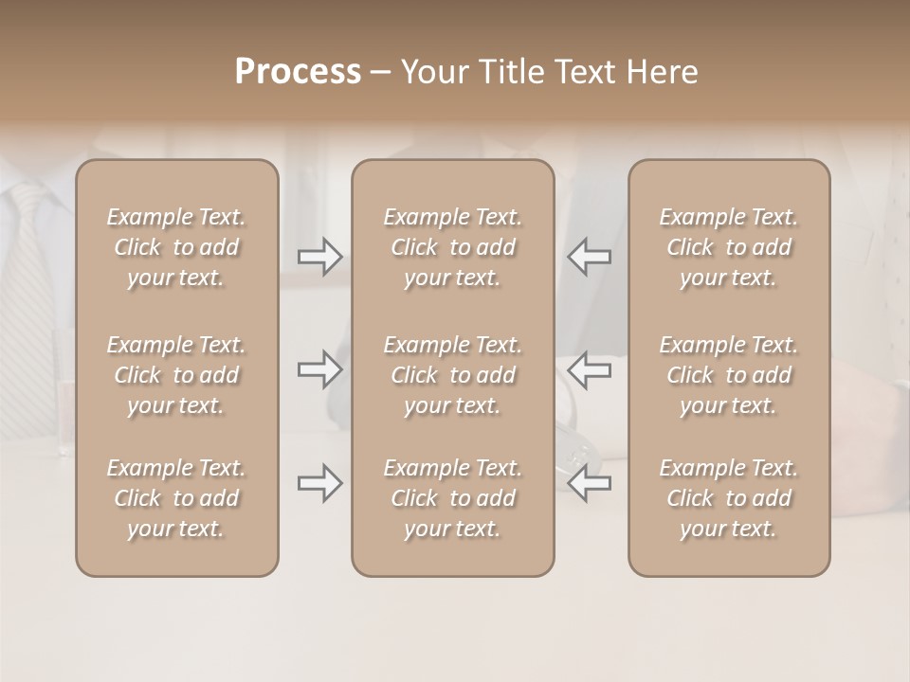
Task: Click the middle left-pointing arrow
Action: pos(589,369)
